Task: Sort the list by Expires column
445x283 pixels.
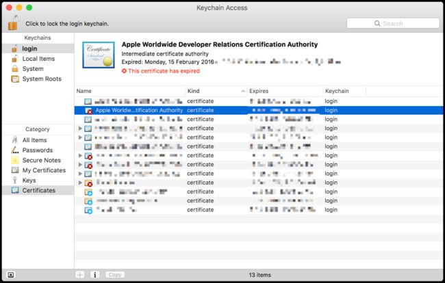Action: (x=285, y=91)
